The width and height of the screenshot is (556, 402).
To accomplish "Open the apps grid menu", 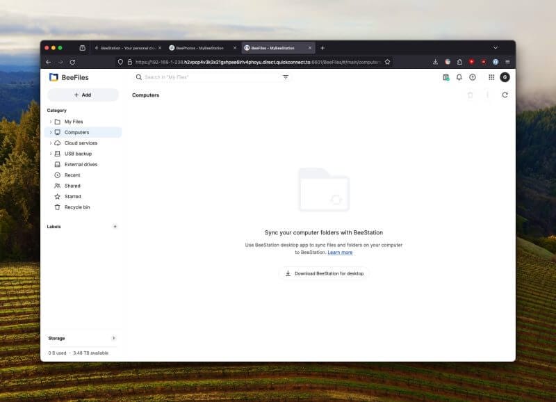I will click(x=491, y=77).
